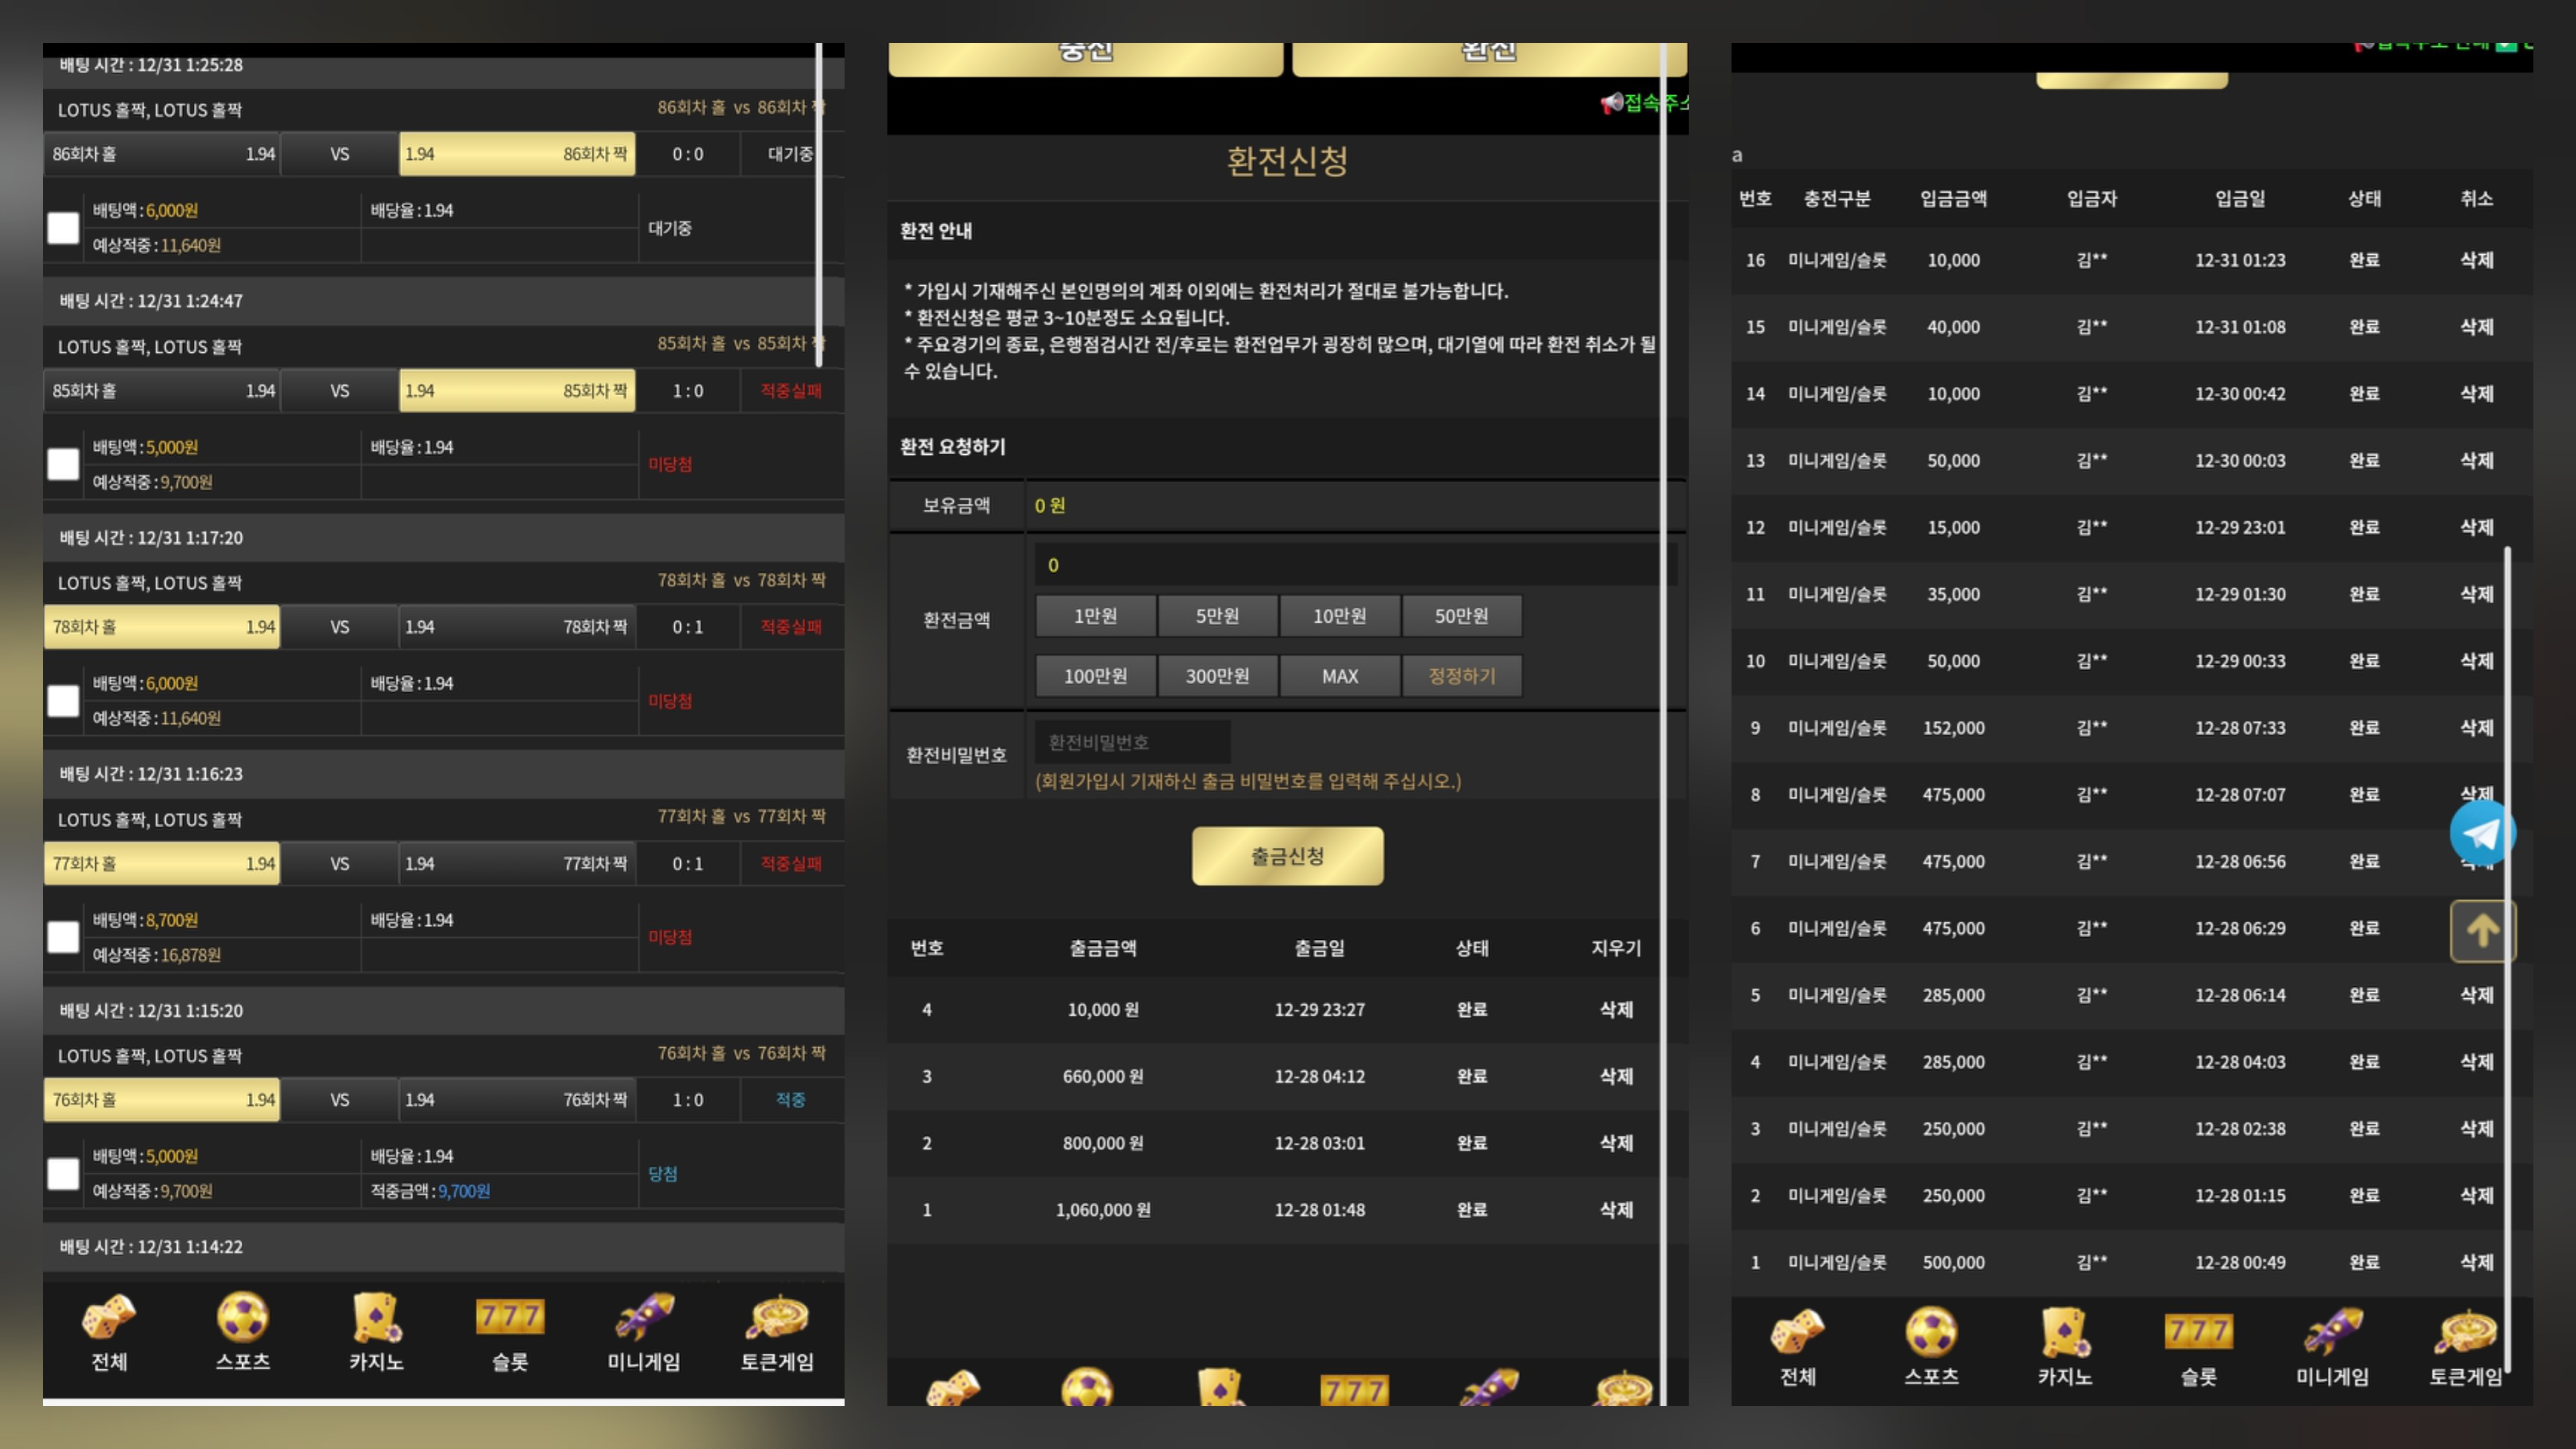
Task: Choose the MAX amount button
Action: point(1339,676)
